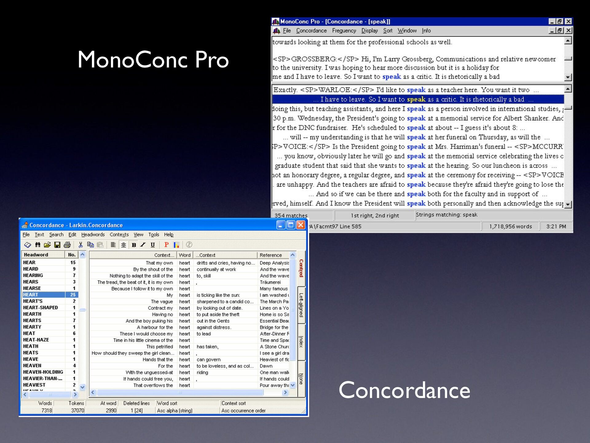The image size is (590, 443).
Task: Open the Frequency menu in MonoConc
Action: point(344,30)
